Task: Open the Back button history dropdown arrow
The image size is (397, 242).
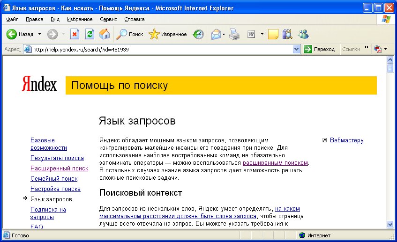Action: [x=39, y=34]
